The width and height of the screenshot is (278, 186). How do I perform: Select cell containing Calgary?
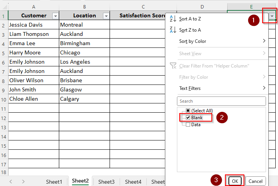(84, 99)
